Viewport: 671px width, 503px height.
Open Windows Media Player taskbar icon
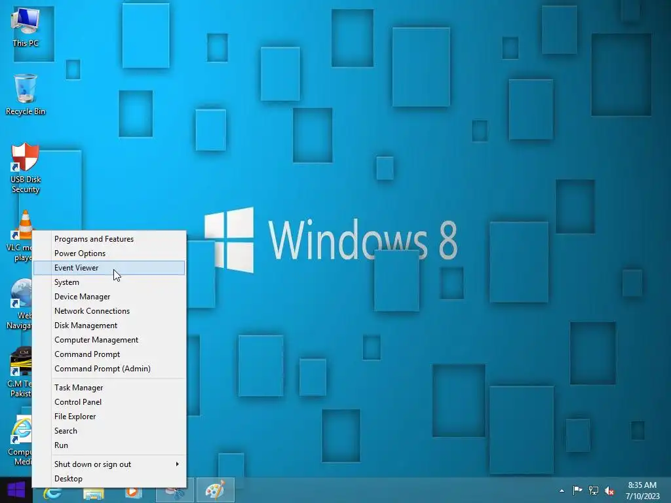click(x=134, y=493)
